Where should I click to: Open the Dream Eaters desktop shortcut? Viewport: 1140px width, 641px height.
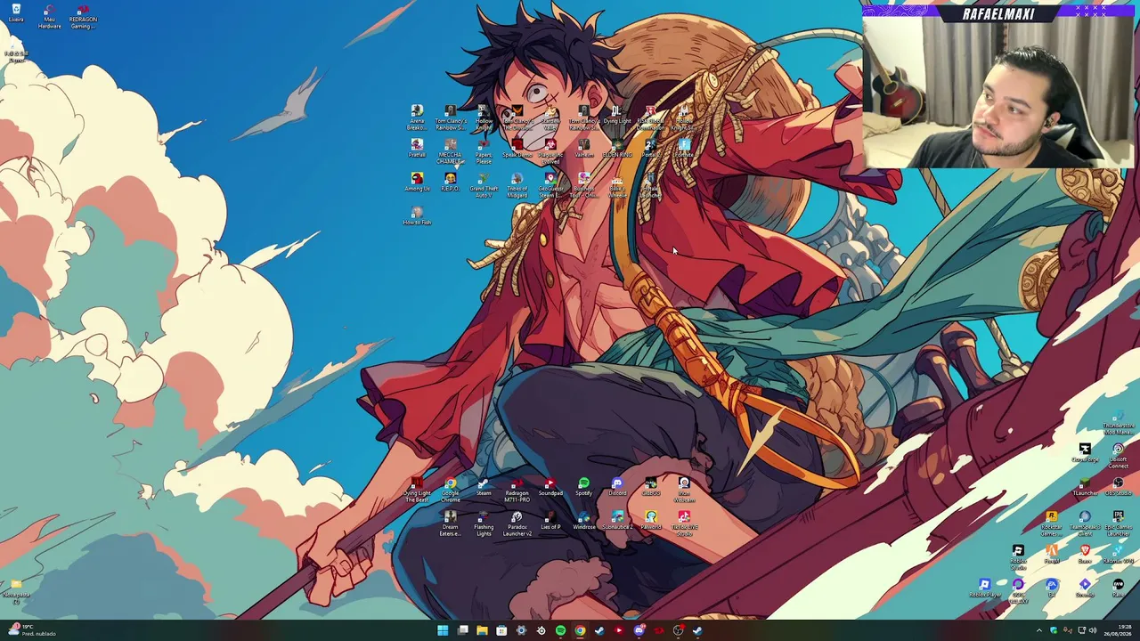pyautogui.click(x=450, y=523)
